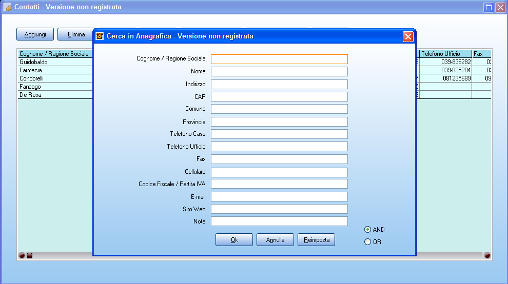Select the Comune input field
The height and width of the screenshot is (284, 508).
[x=279, y=109]
